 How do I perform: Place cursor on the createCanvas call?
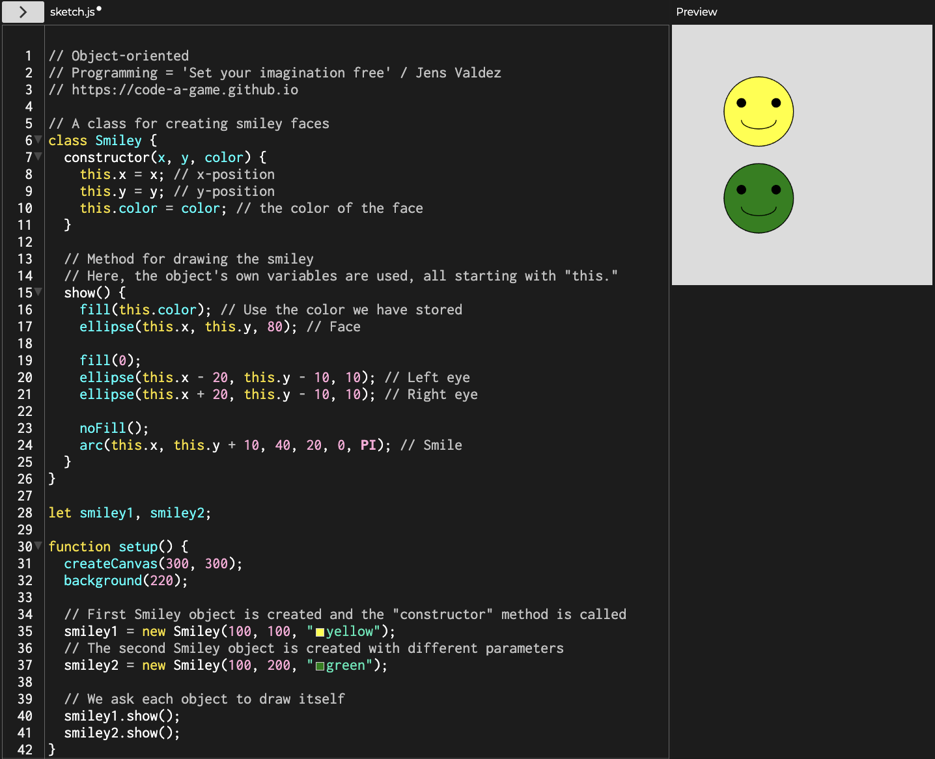111,564
